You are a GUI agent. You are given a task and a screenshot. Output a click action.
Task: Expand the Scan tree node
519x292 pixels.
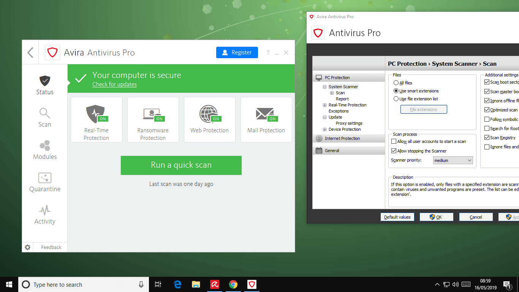point(332,93)
